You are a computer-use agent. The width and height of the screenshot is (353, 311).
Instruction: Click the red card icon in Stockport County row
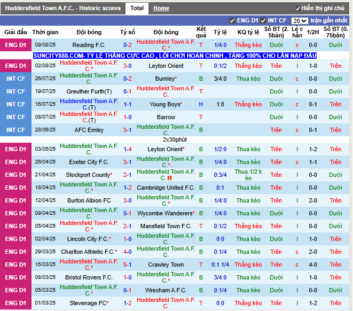click(169, 178)
